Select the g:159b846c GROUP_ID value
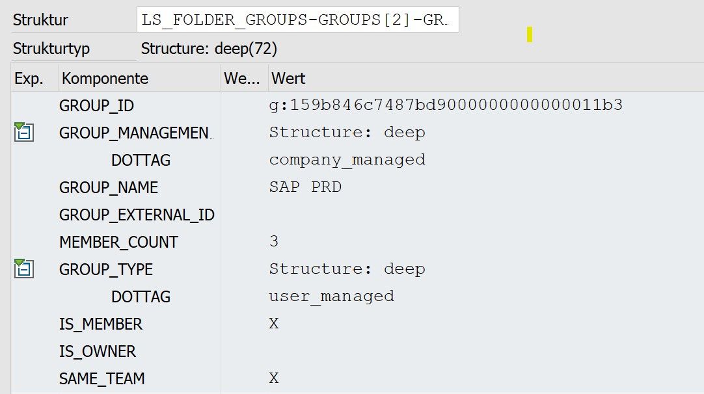 [373, 105]
